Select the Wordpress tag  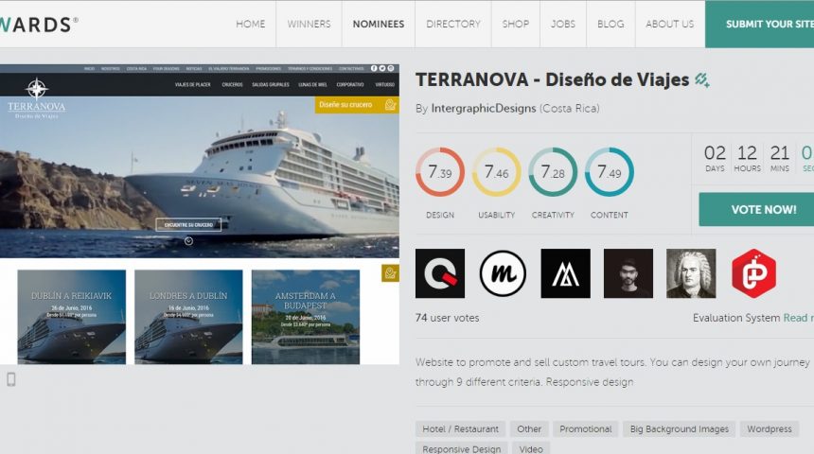click(x=769, y=428)
